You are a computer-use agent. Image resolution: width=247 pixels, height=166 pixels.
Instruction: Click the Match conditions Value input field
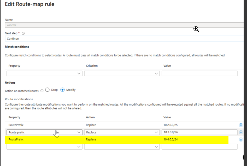[199, 73]
